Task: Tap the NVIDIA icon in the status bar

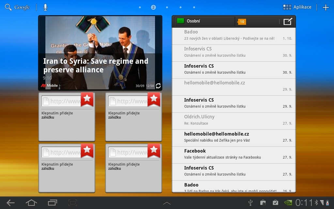Action: click(x=288, y=202)
